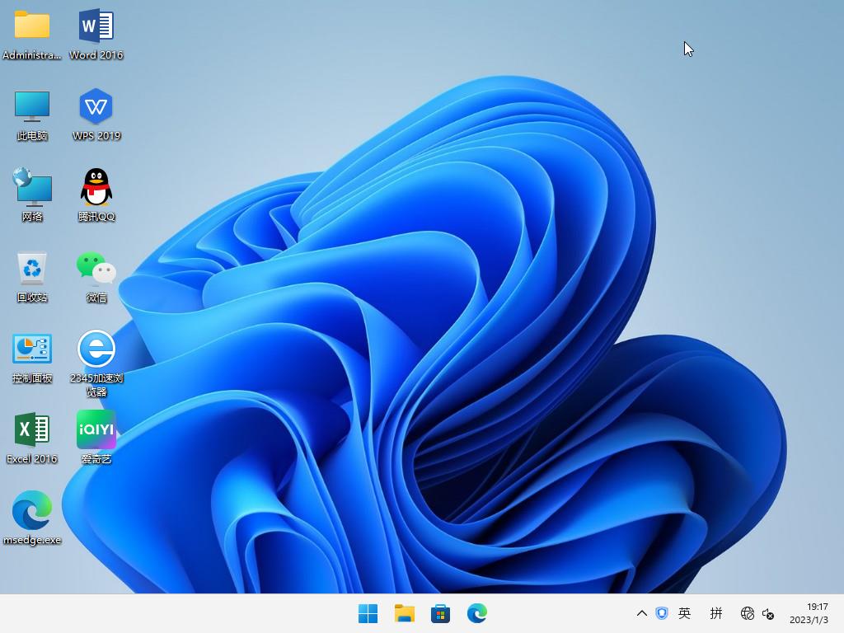The image size is (844, 633).
Task: Launch the msedge.exe desktop shortcut
Action: [x=31, y=511]
